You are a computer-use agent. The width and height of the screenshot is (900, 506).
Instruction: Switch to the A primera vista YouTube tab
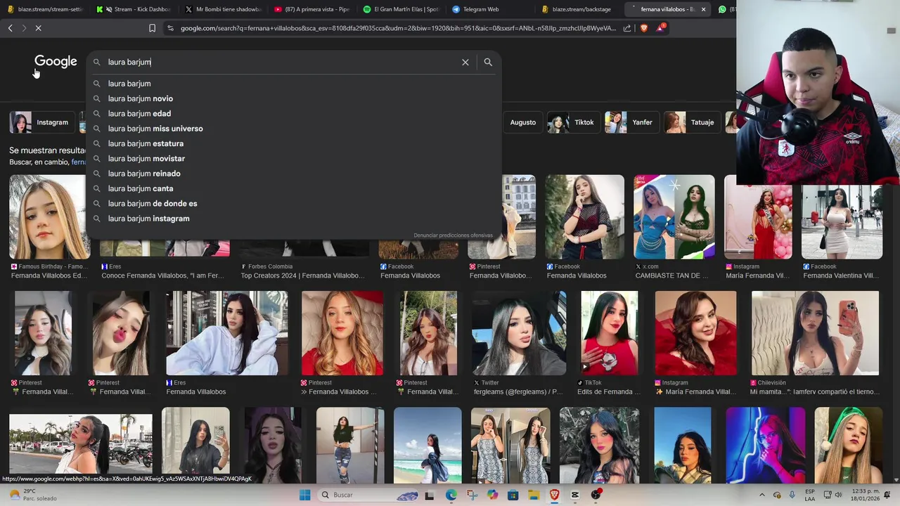click(x=311, y=9)
